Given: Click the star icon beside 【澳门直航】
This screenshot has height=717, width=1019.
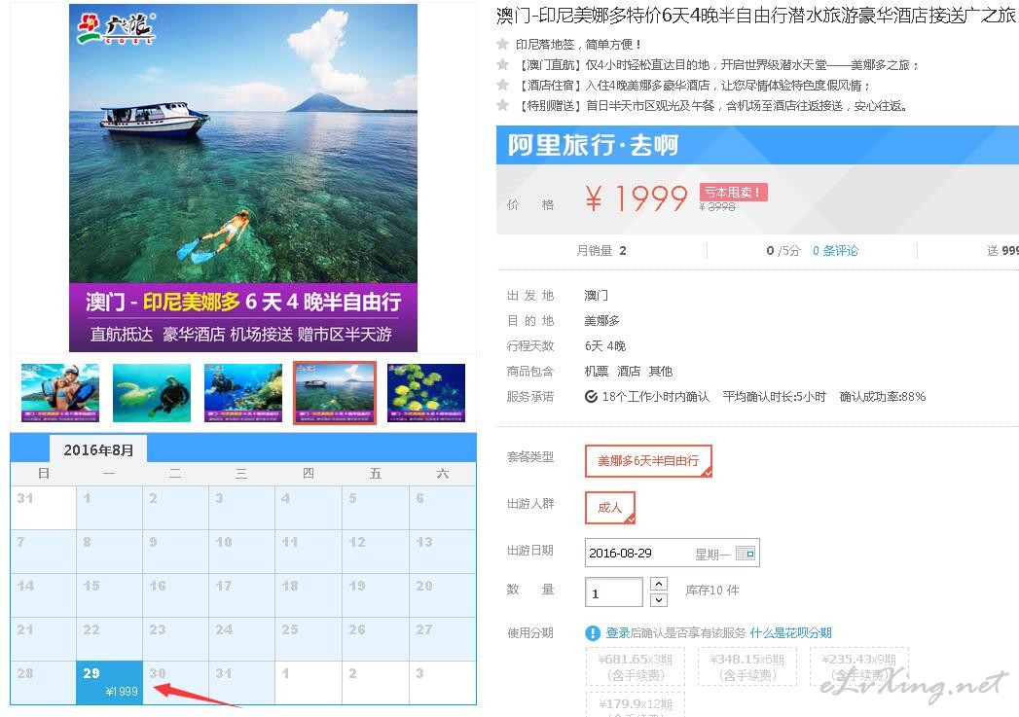Looking at the screenshot, I should click(502, 63).
